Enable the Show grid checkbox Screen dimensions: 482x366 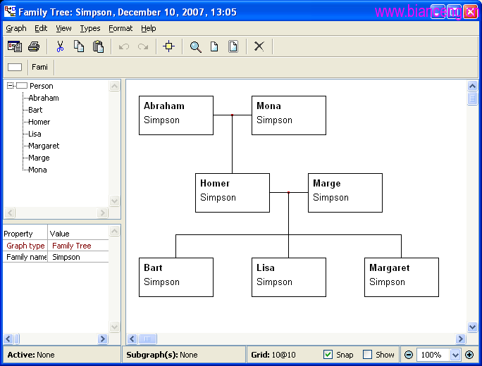point(367,355)
